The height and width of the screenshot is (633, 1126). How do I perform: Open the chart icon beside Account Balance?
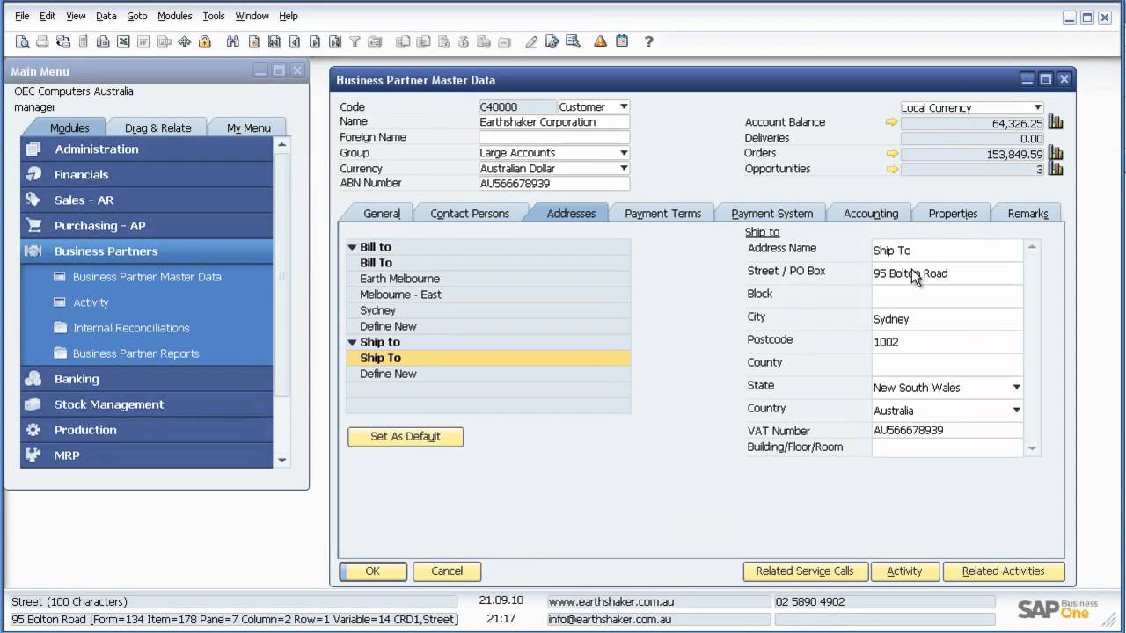(x=1056, y=122)
